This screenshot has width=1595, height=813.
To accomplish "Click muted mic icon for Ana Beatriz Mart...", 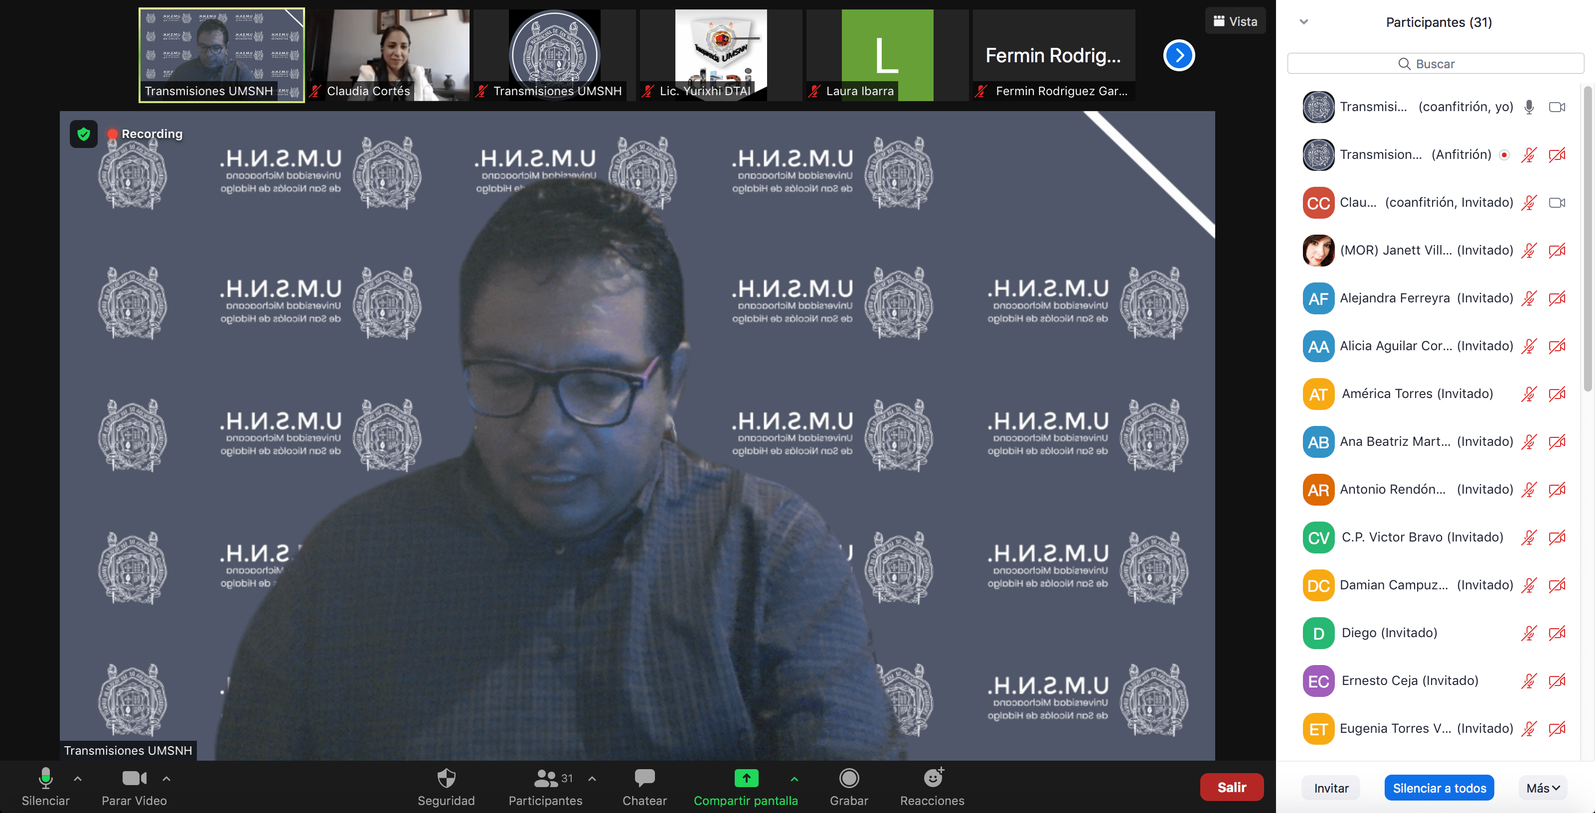I will 1529,442.
